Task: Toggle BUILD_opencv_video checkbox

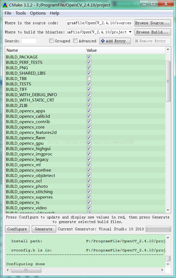Action: coord(89,208)
